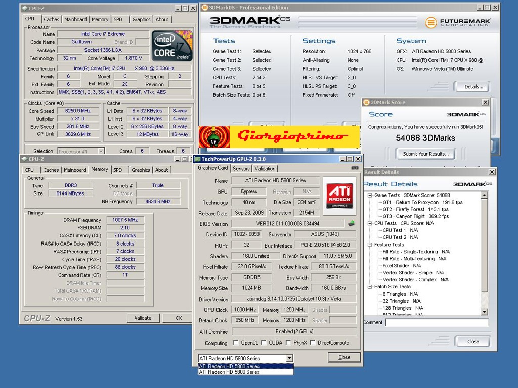Click the Close button in GPU-Z
The height and width of the screenshot is (388, 518).
pos(344,357)
